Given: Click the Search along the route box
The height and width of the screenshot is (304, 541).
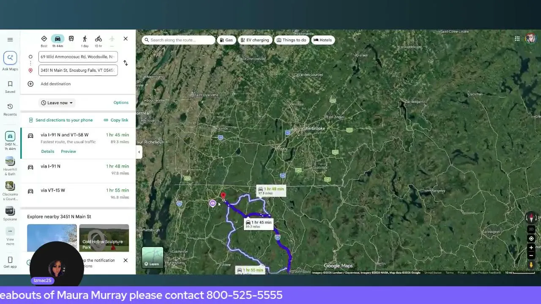Looking at the screenshot, I should [x=178, y=40].
